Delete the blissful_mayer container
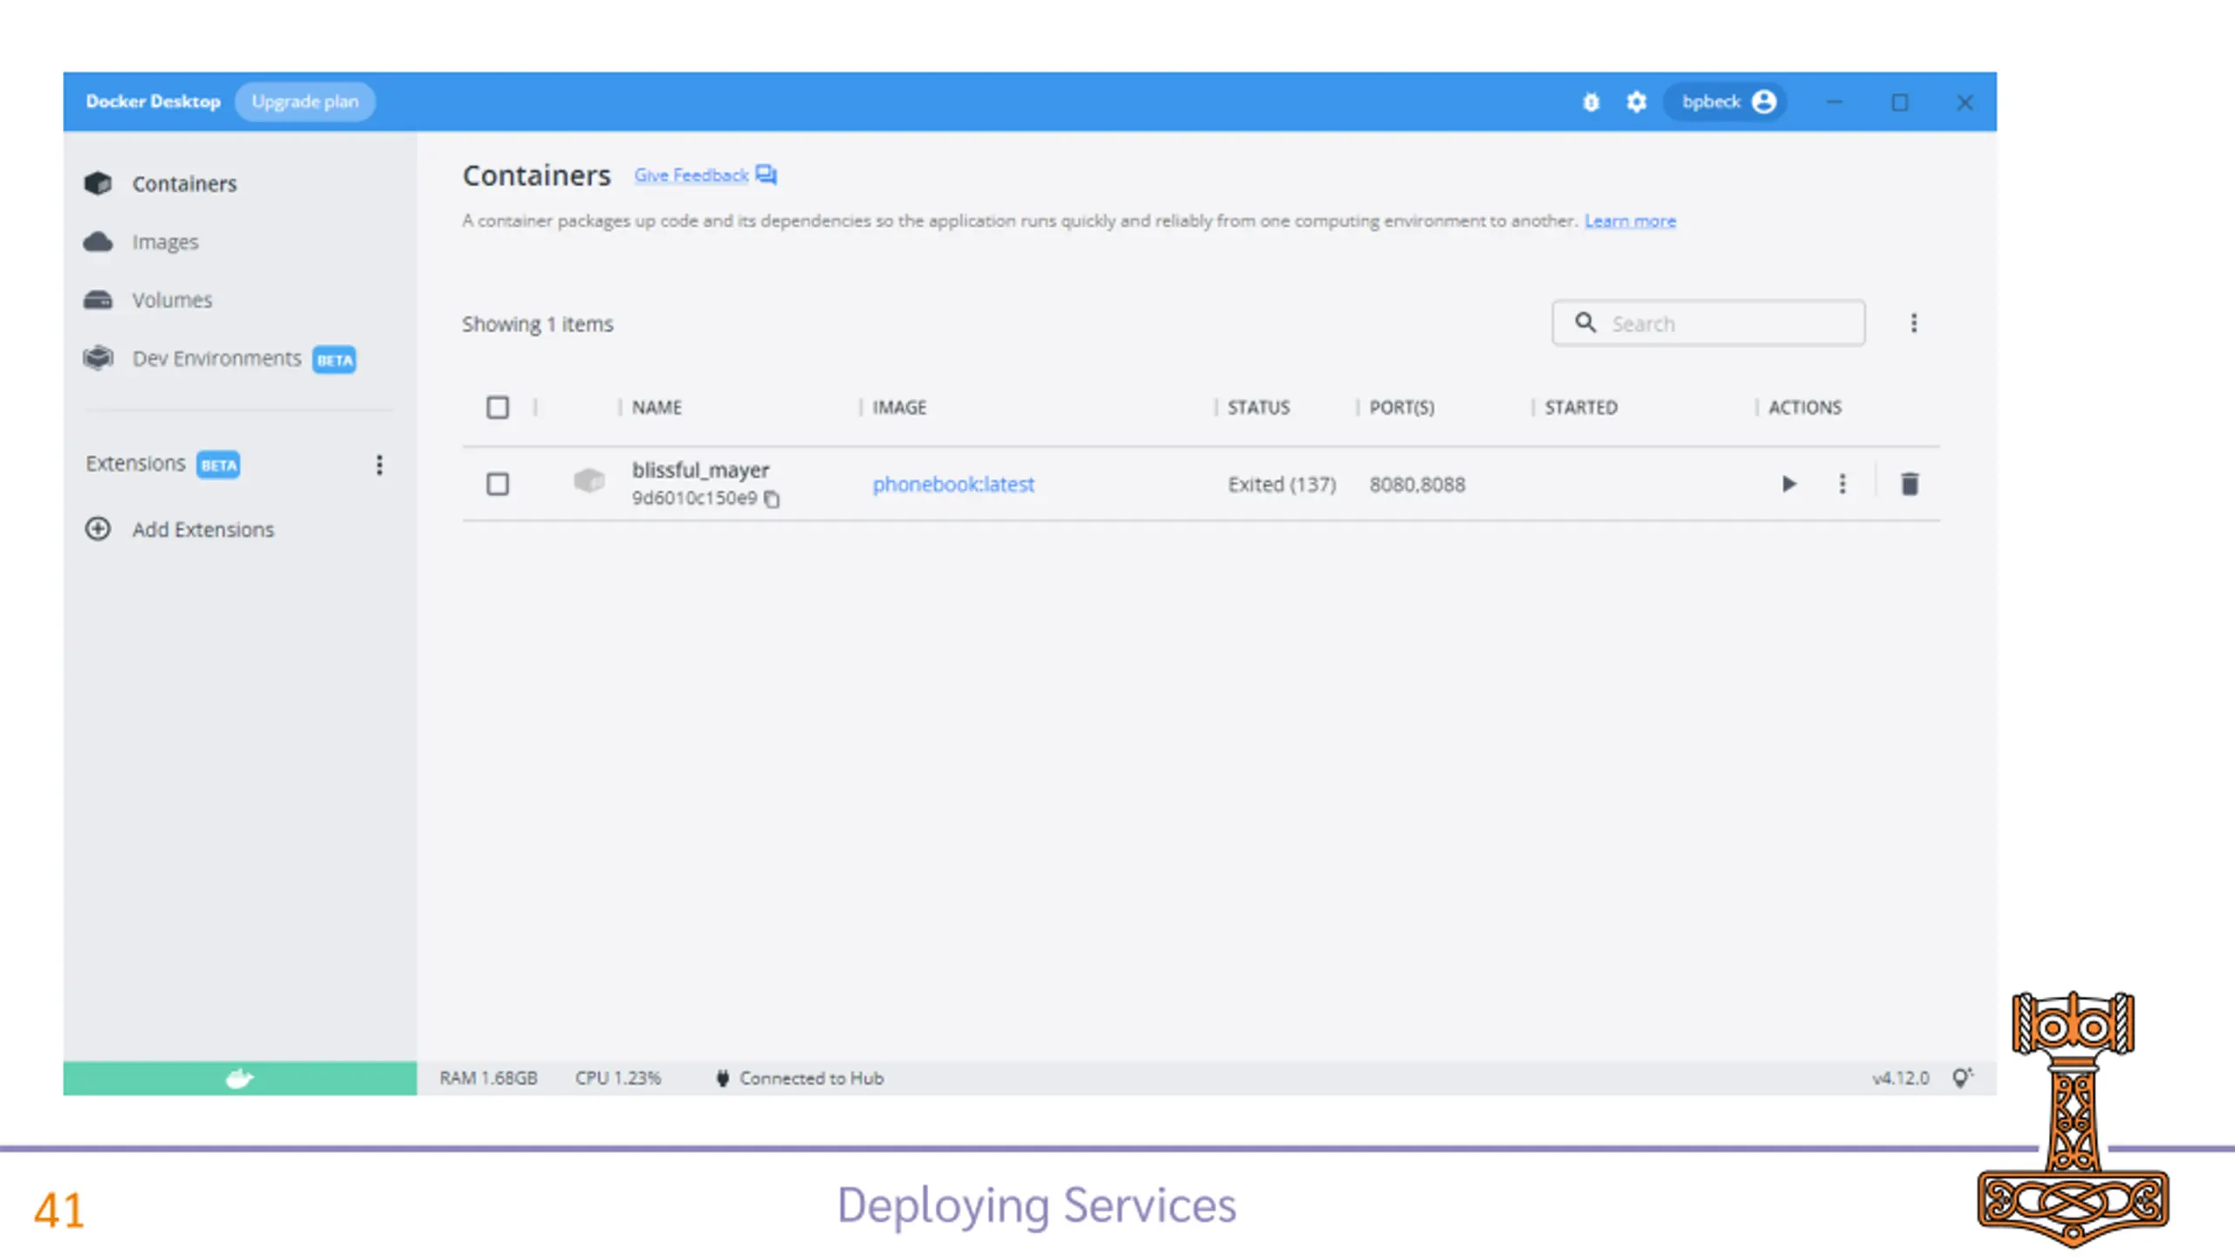 1909,484
